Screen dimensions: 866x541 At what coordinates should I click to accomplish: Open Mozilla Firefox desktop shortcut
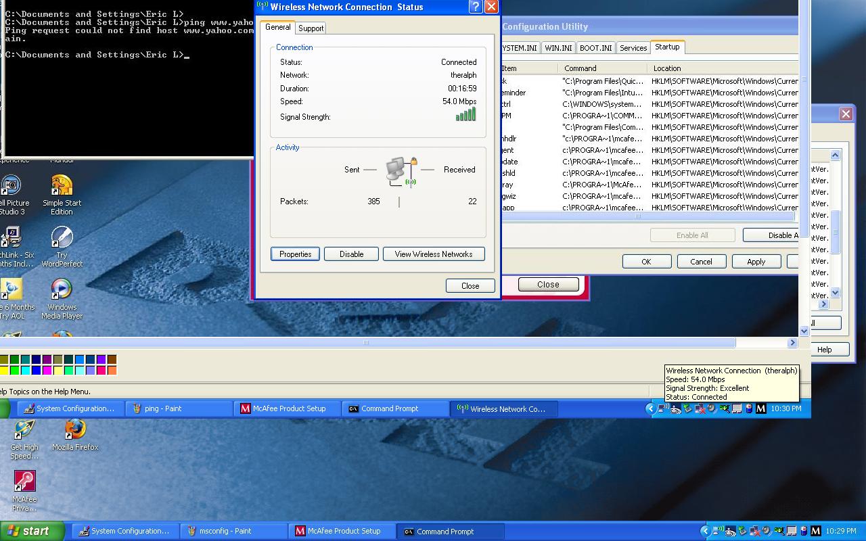tap(75, 435)
